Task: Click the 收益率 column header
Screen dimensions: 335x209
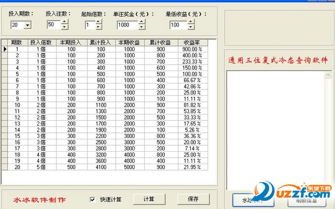Action: coord(193,43)
